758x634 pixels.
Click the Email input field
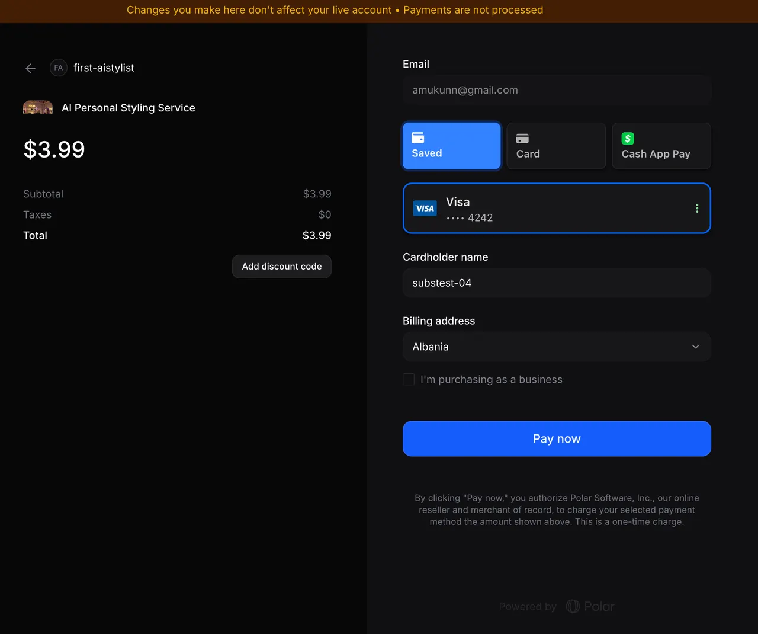click(x=557, y=90)
